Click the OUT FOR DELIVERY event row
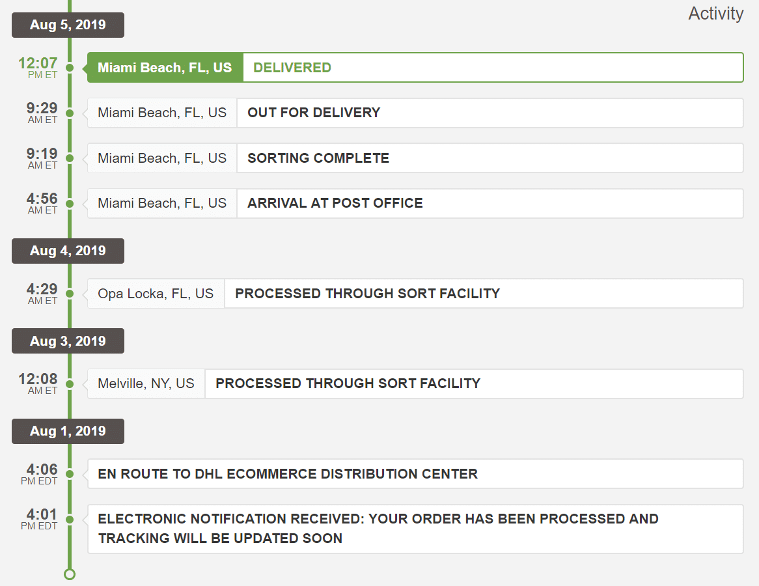759x586 pixels. pyautogui.click(x=489, y=113)
